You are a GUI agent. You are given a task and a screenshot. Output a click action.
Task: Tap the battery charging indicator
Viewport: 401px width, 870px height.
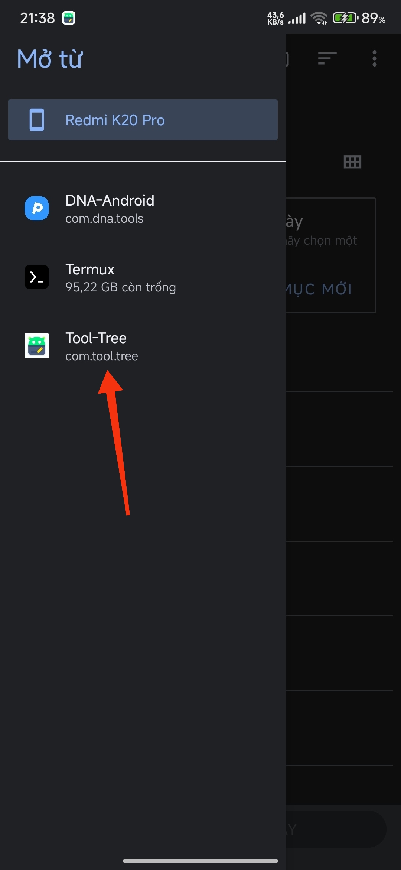(345, 18)
